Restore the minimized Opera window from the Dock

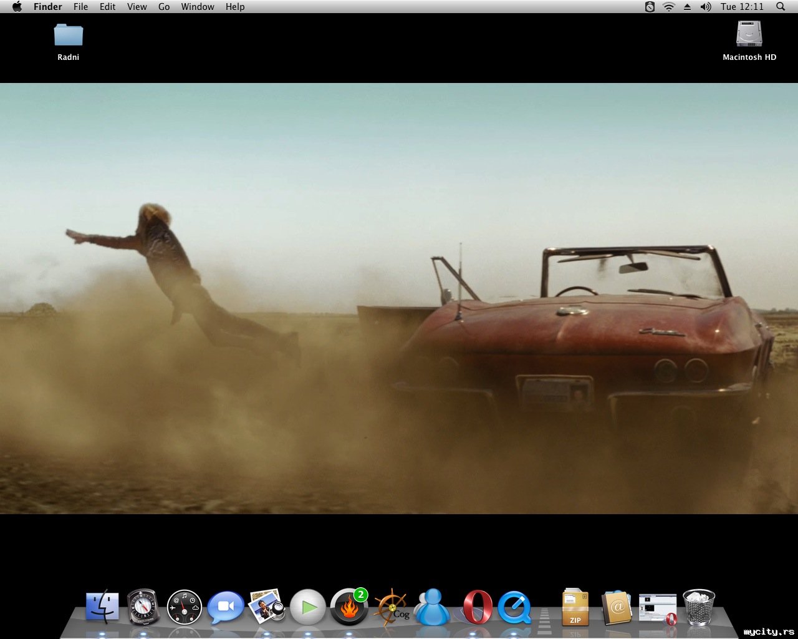point(658,608)
